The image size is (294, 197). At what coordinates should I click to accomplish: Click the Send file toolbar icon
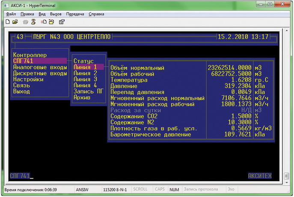(x=44, y=22)
